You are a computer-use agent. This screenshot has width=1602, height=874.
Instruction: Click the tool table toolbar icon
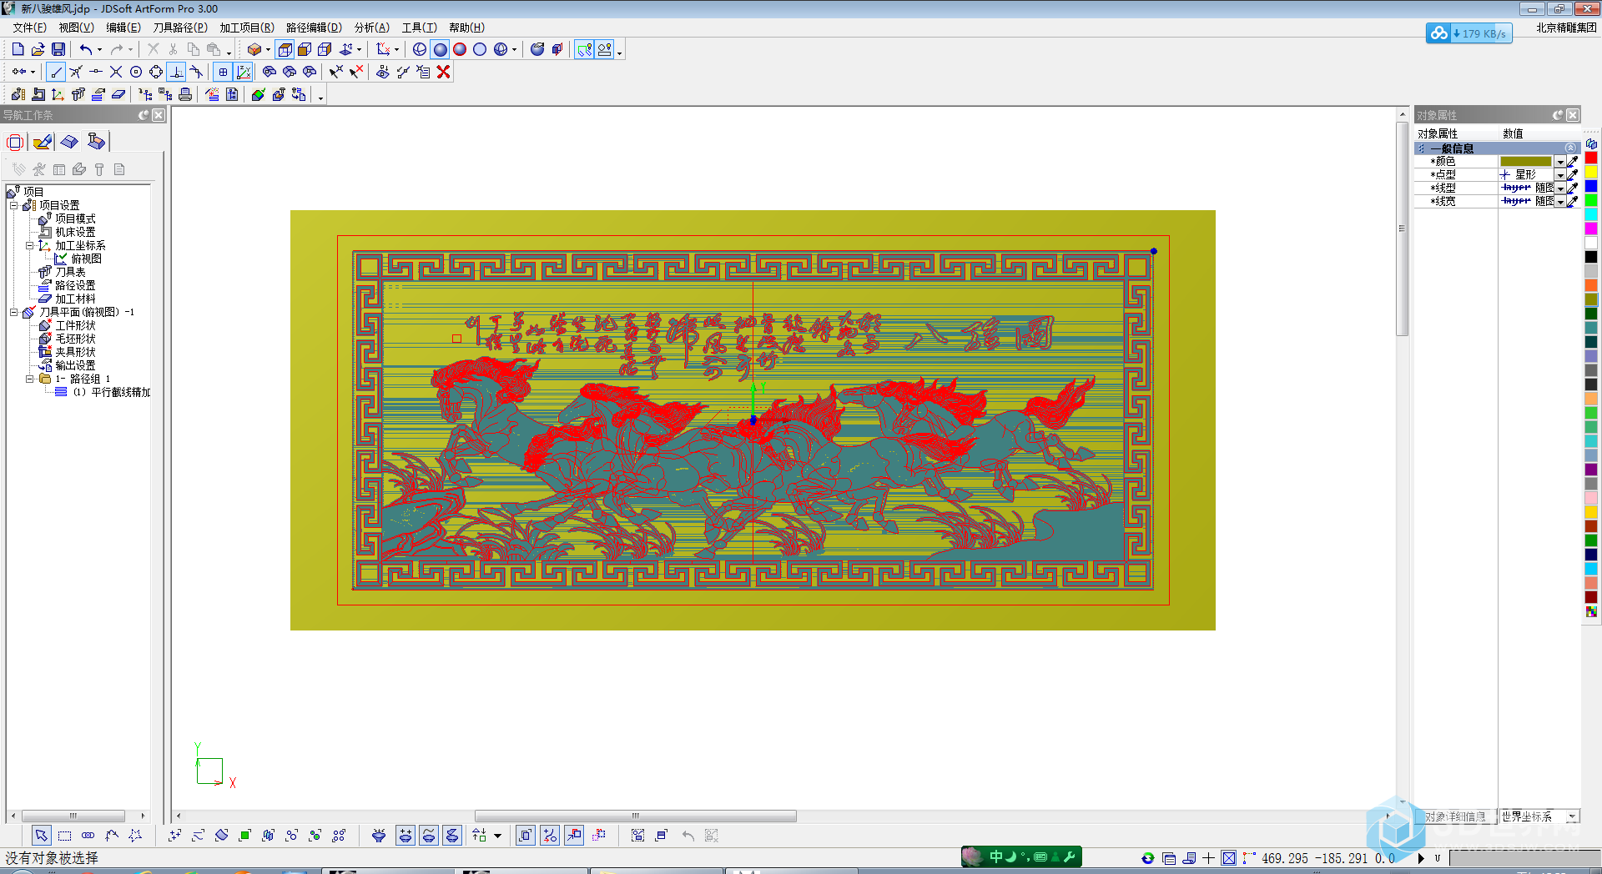pyautogui.click(x=78, y=94)
